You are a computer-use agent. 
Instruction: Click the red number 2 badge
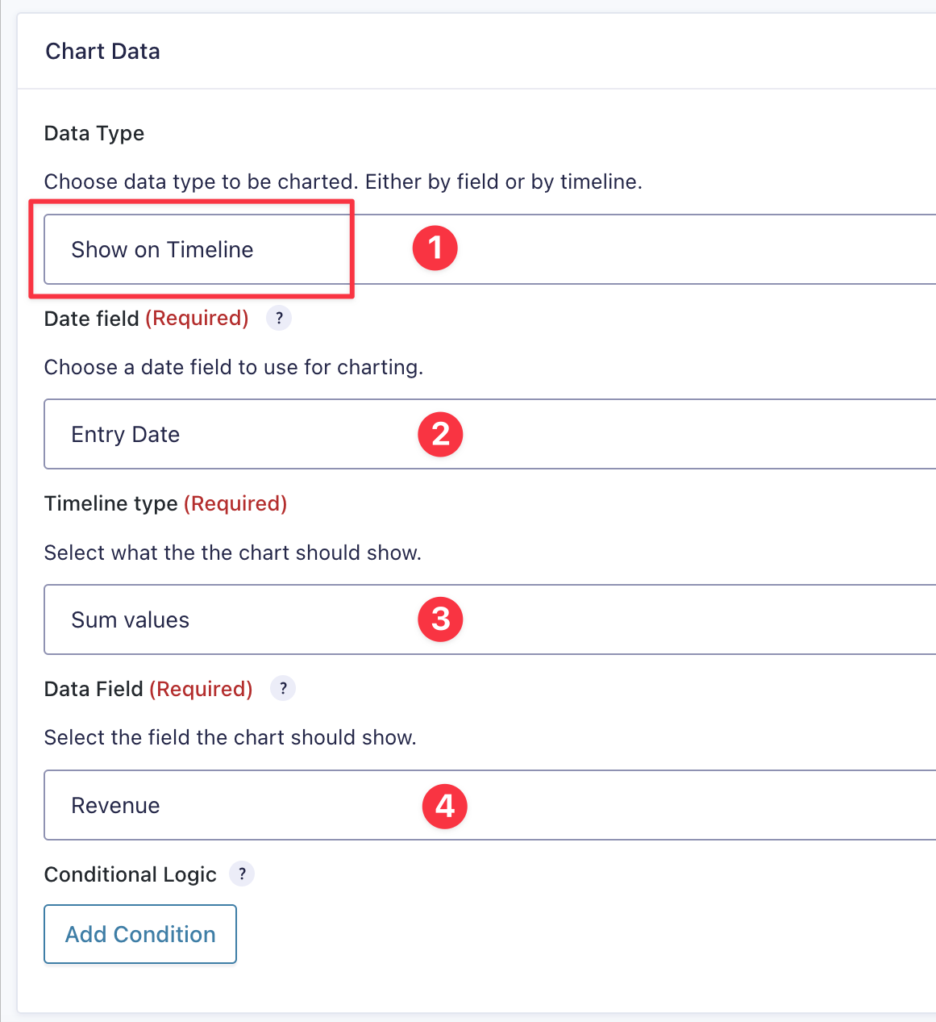click(440, 435)
